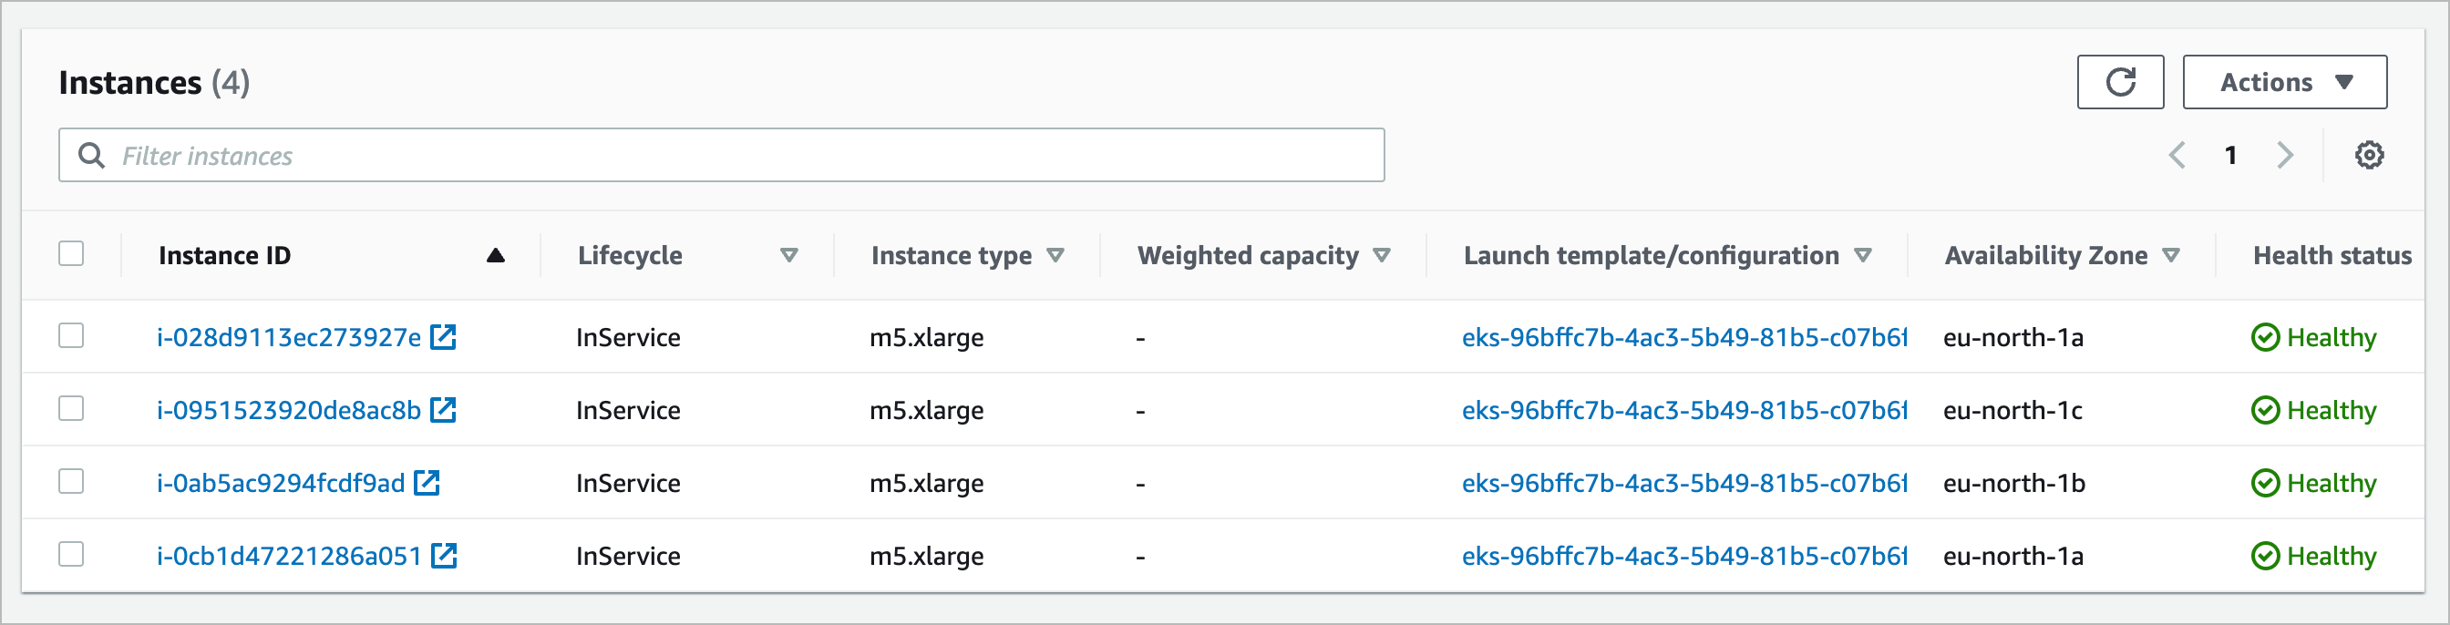Screen dimensions: 2450x625
Task: Click eu-north-1a cell in i-0cb1d47221286a051 row
Action: click(2013, 556)
